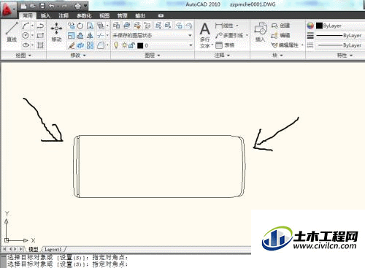Screen dimensions: 365x268
Task: Click the Open file quick-access icon
Action: [x=33, y=6]
